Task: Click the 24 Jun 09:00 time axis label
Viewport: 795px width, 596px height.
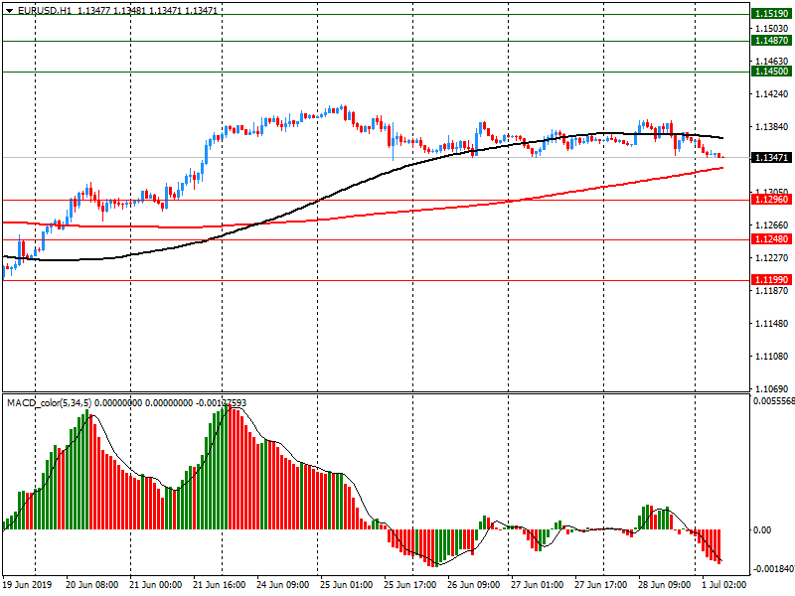Action: pyautogui.click(x=283, y=585)
